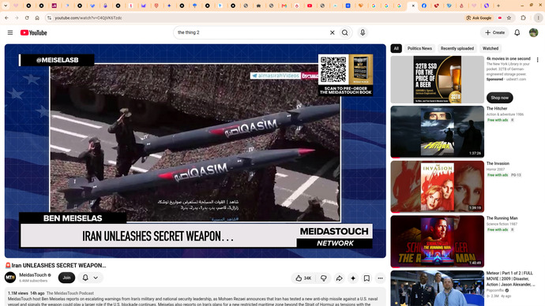Go back in browser
The height and width of the screenshot is (306, 545).
click(x=6, y=17)
